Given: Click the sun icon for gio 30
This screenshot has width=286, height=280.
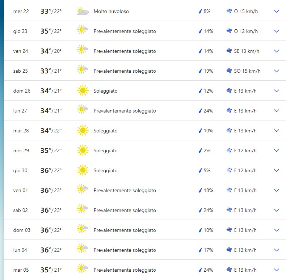Looking at the screenshot, I should point(83,170).
